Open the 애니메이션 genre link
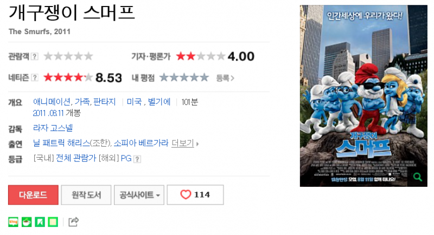Viewport: 434px width, 235px height. click(52, 102)
